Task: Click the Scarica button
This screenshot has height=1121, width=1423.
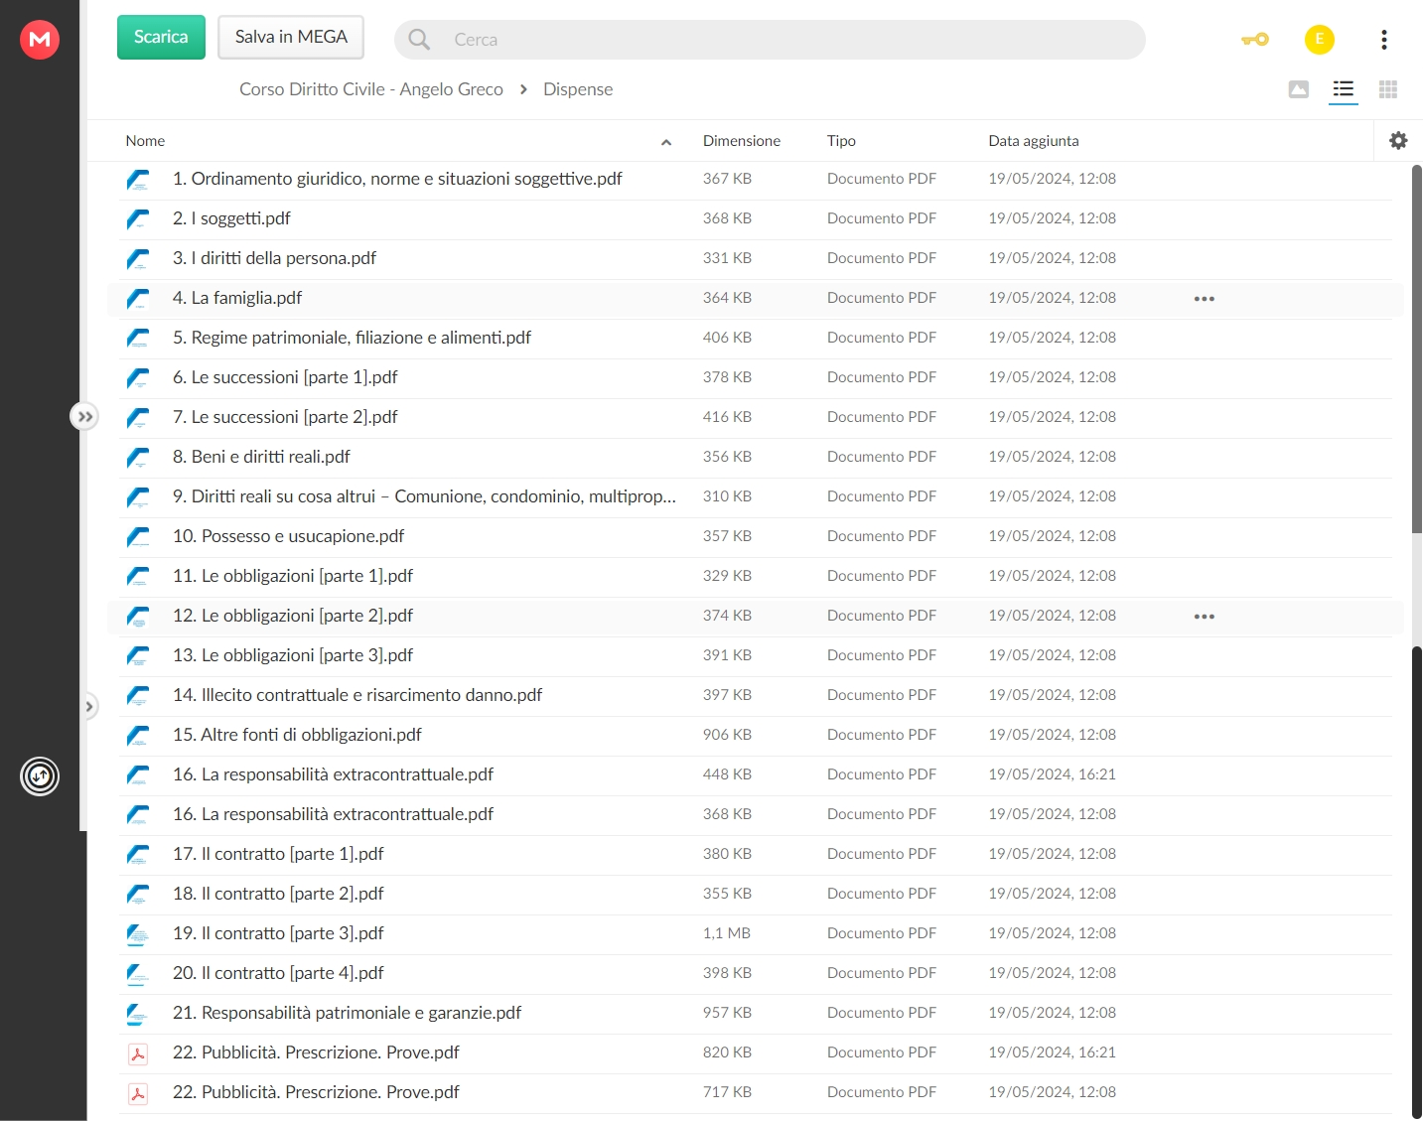Action: [x=161, y=38]
